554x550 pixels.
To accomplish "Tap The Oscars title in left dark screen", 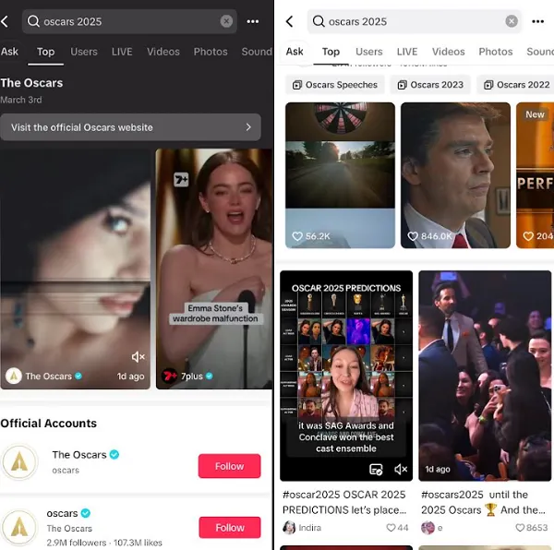I will click(x=31, y=83).
